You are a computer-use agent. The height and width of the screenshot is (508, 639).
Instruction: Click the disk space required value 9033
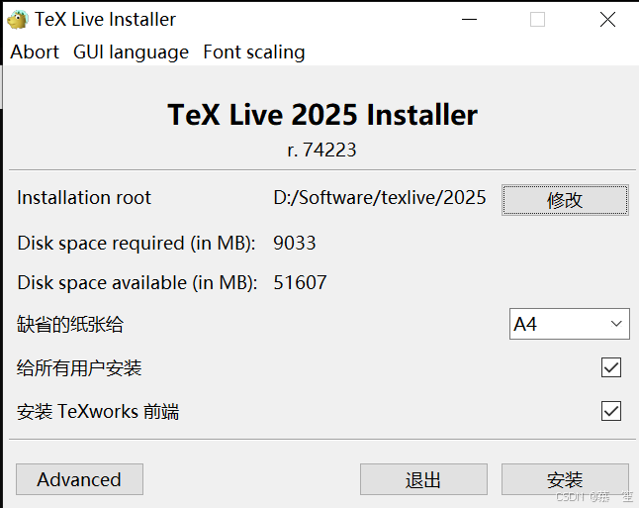(294, 244)
